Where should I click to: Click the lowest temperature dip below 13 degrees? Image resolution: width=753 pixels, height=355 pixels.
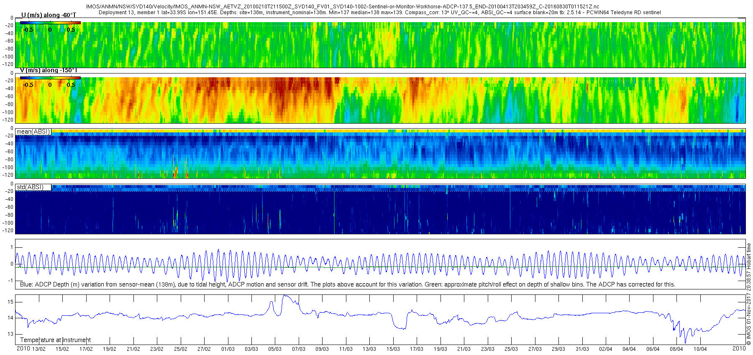[x=685, y=342]
